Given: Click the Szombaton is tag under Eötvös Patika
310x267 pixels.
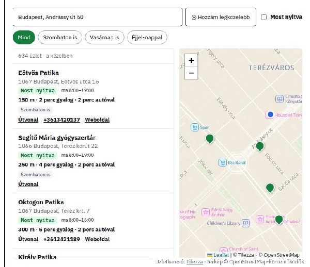Looking at the screenshot, I should pos(35,110).
